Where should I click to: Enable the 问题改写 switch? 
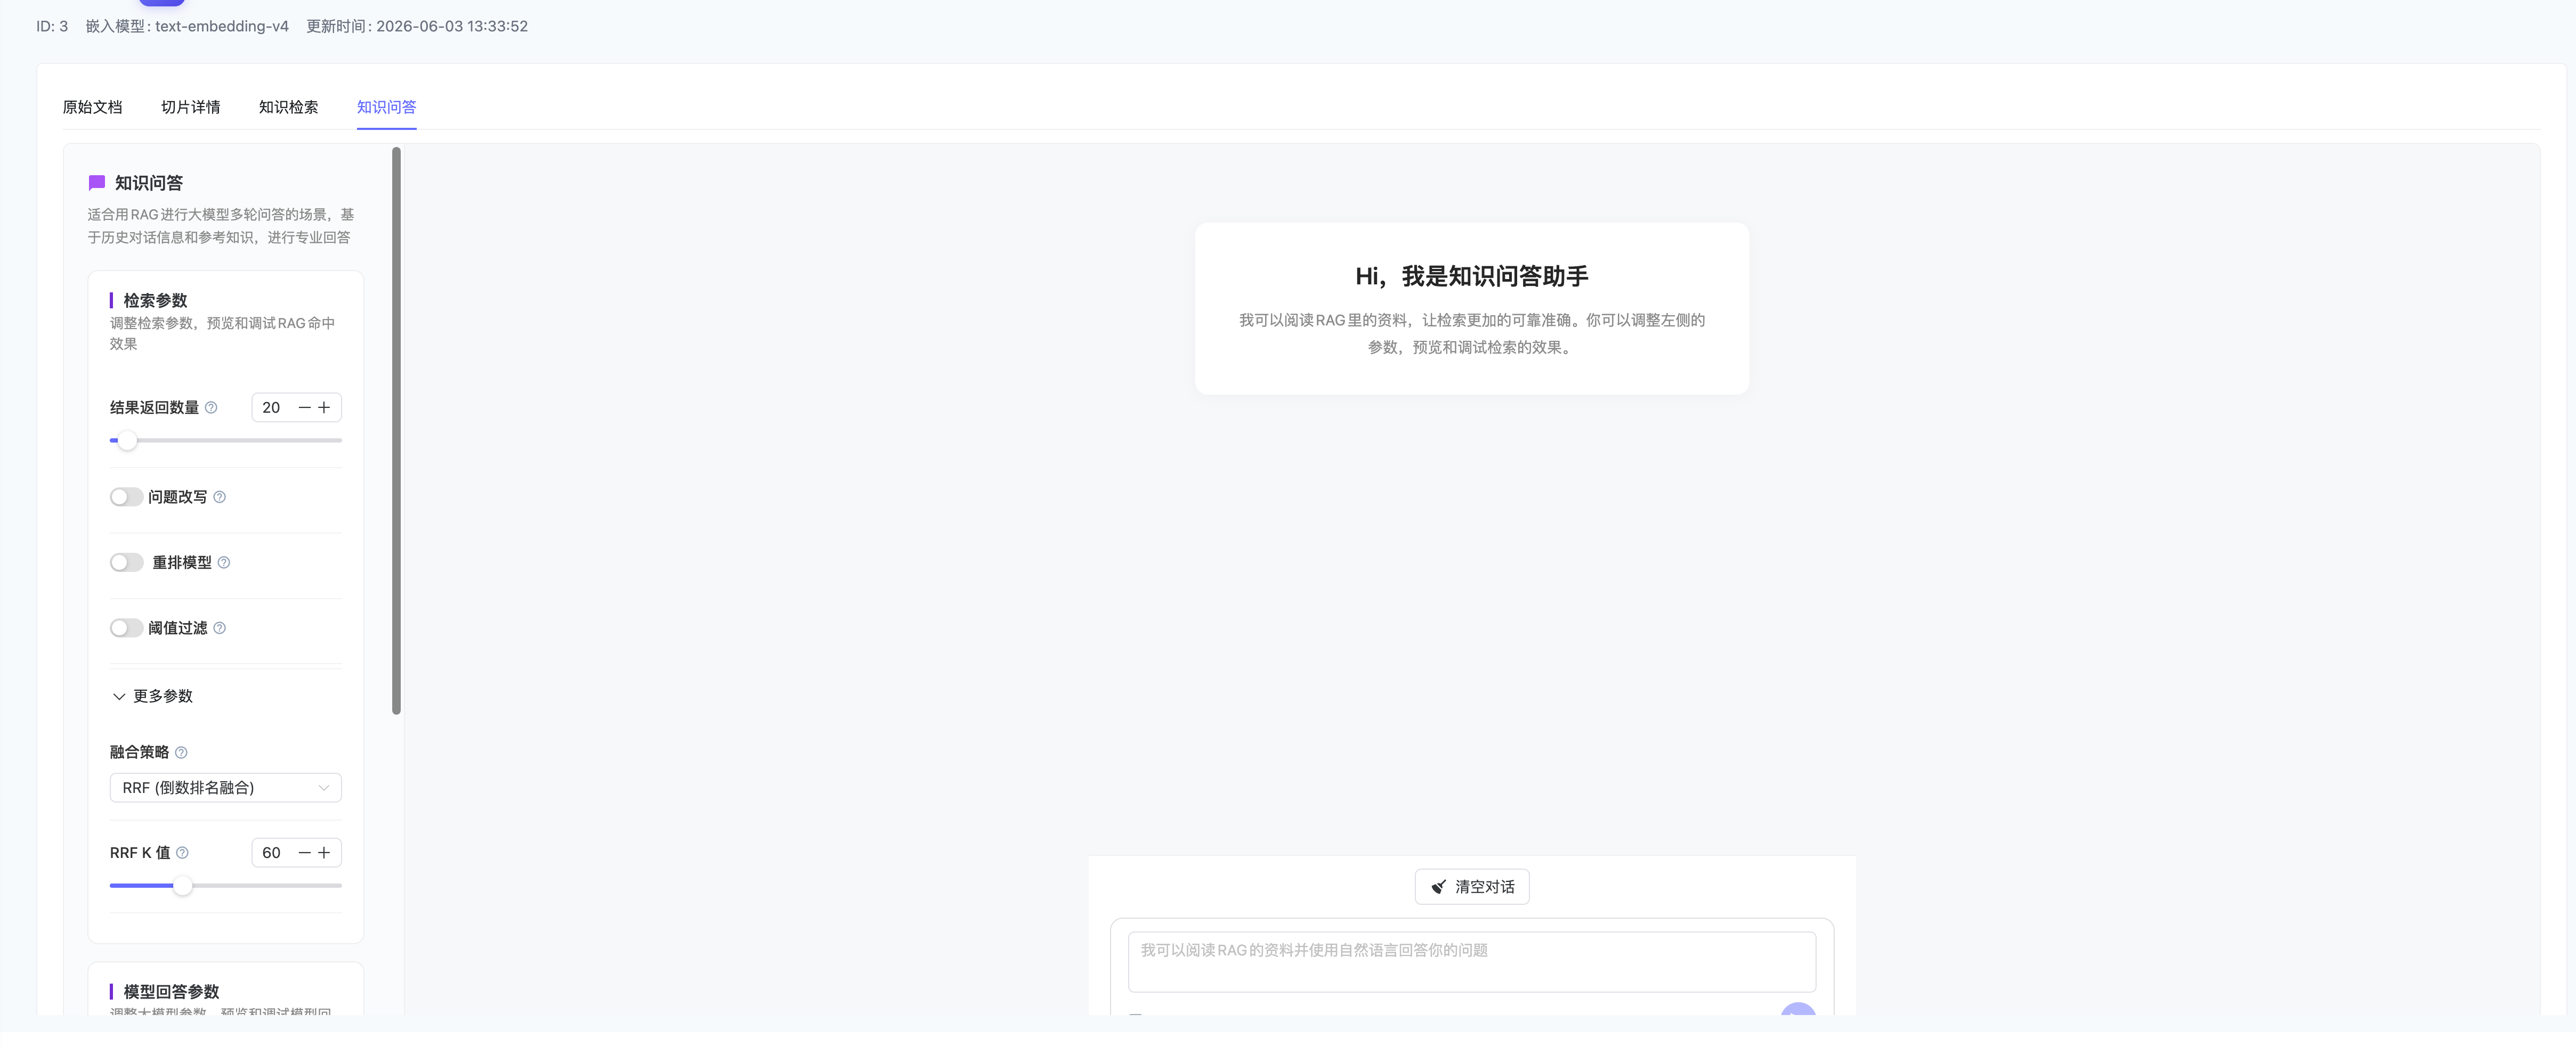pos(126,497)
